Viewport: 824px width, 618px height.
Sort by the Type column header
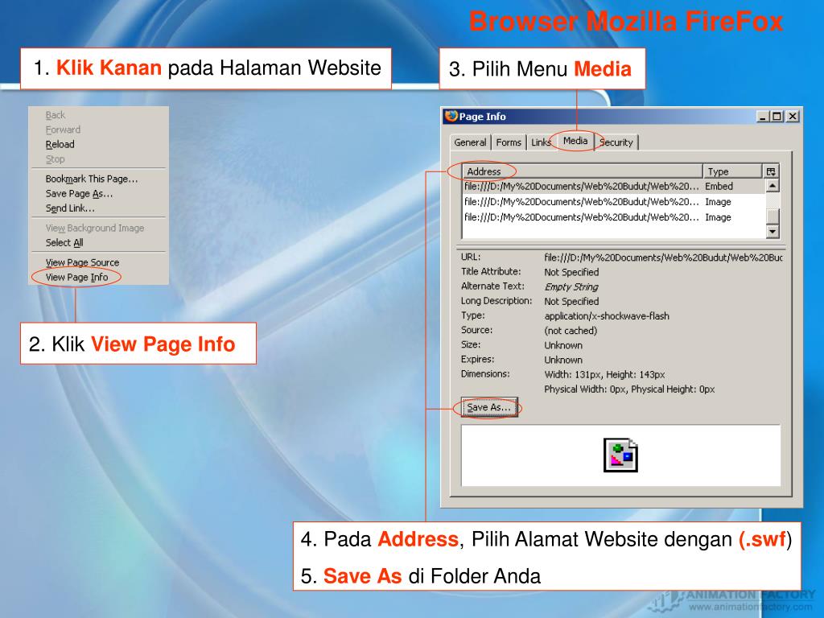click(x=732, y=171)
